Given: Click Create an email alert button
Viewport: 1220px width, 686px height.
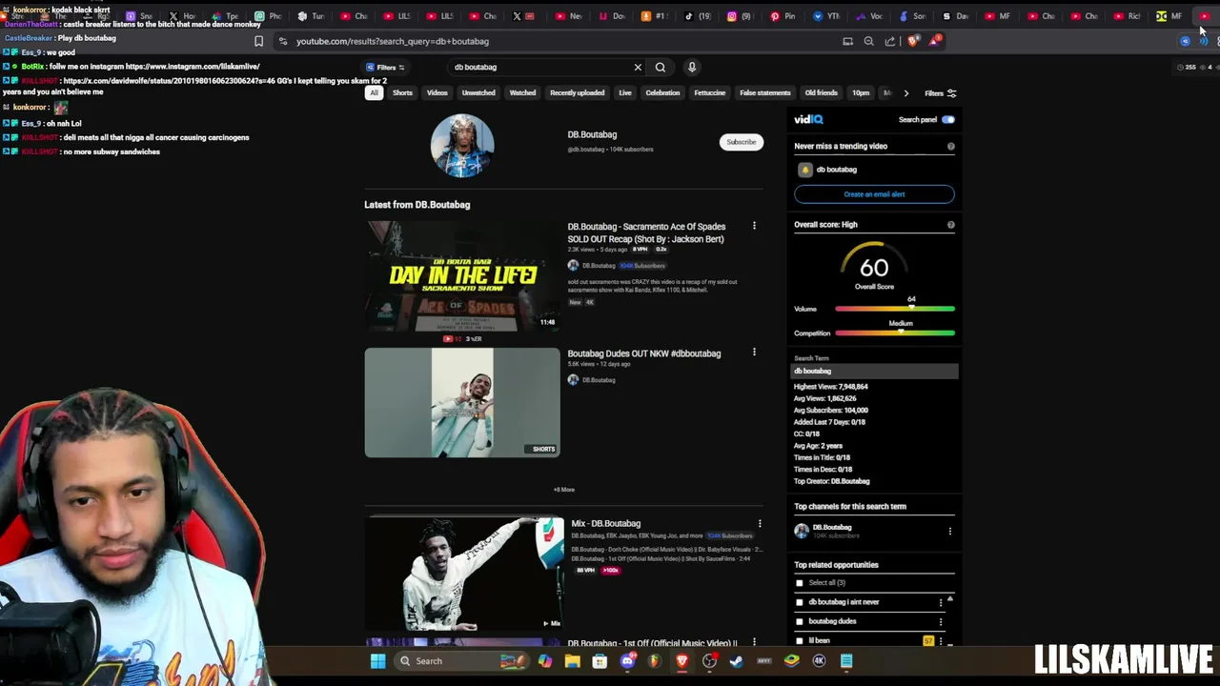Looking at the screenshot, I should click(874, 194).
